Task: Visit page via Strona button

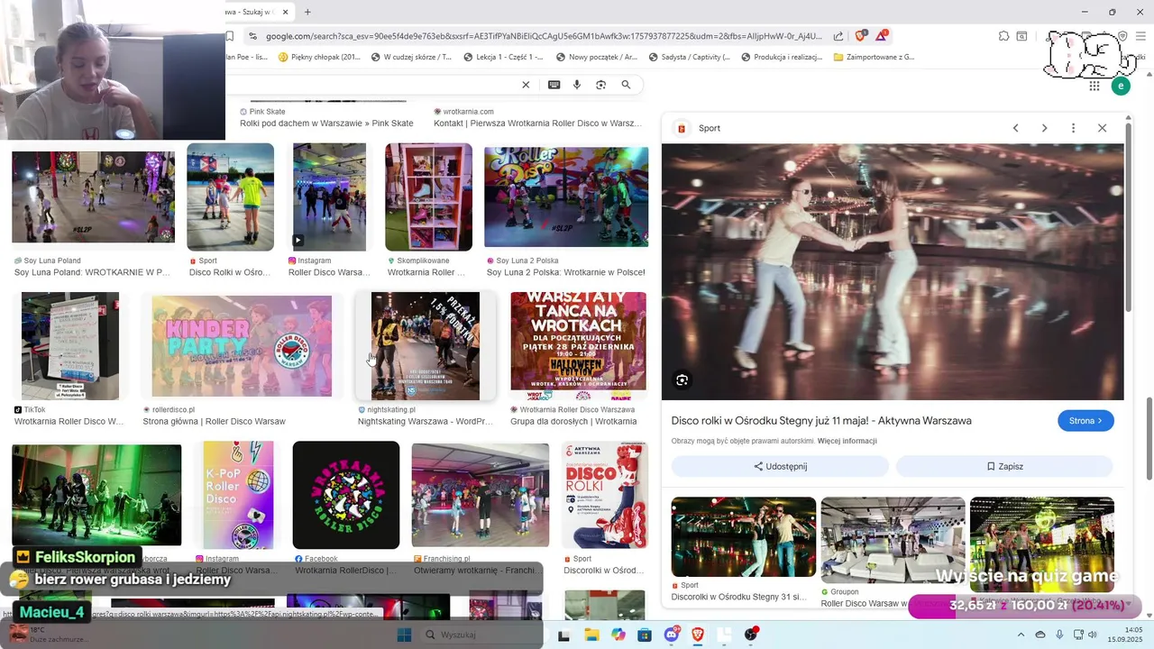Action: click(x=1085, y=421)
